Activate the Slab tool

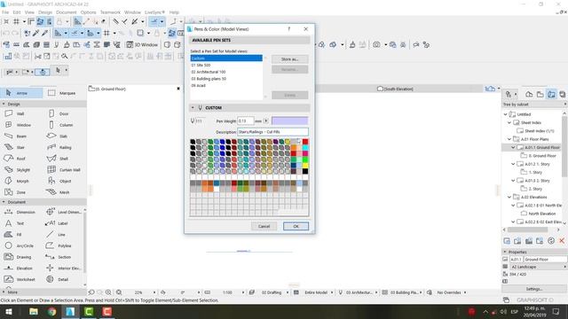pos(58,136)
